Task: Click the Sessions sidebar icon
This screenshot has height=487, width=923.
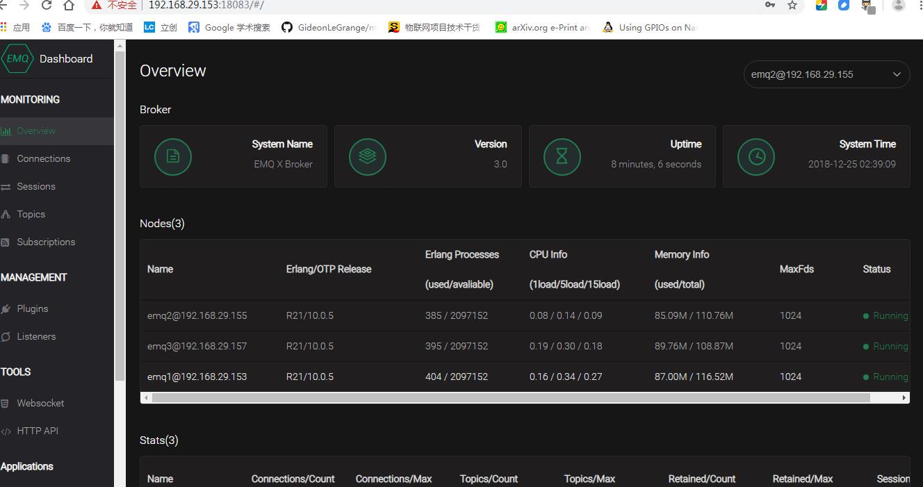Action: click(6, 187)
